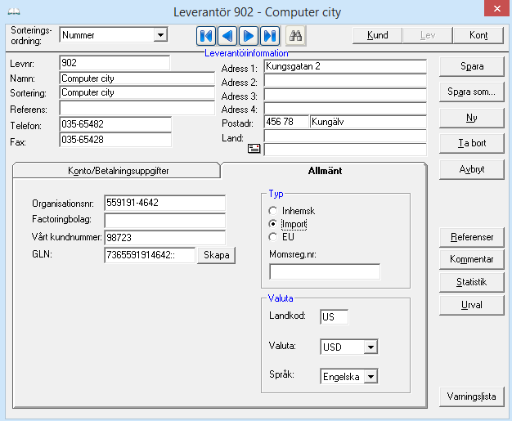
Task: Click the Fax field 035-65428
Action: coord(115,140)
